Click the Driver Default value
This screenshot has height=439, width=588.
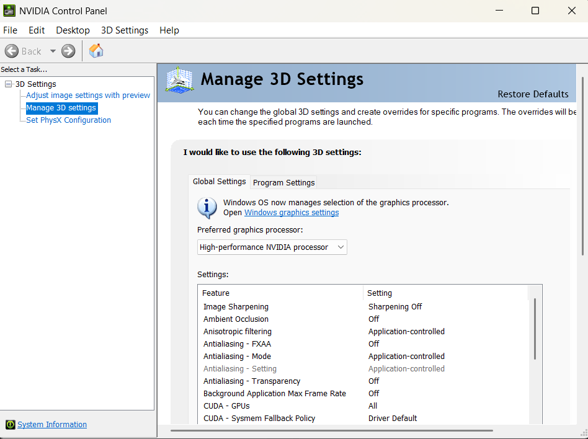pos(393,418)
